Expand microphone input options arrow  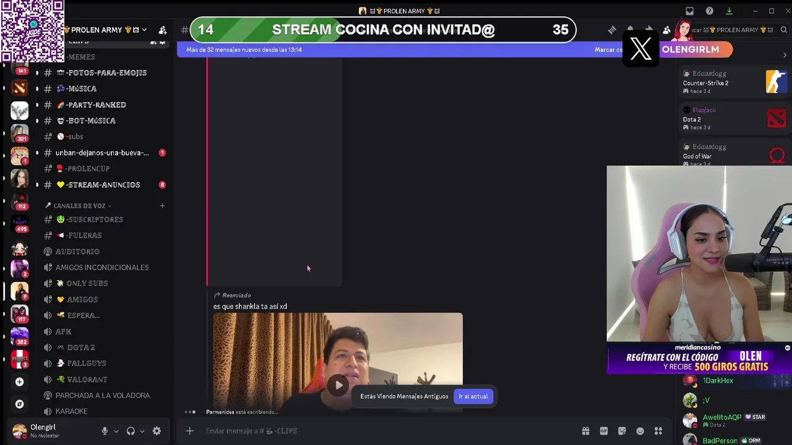116,431
